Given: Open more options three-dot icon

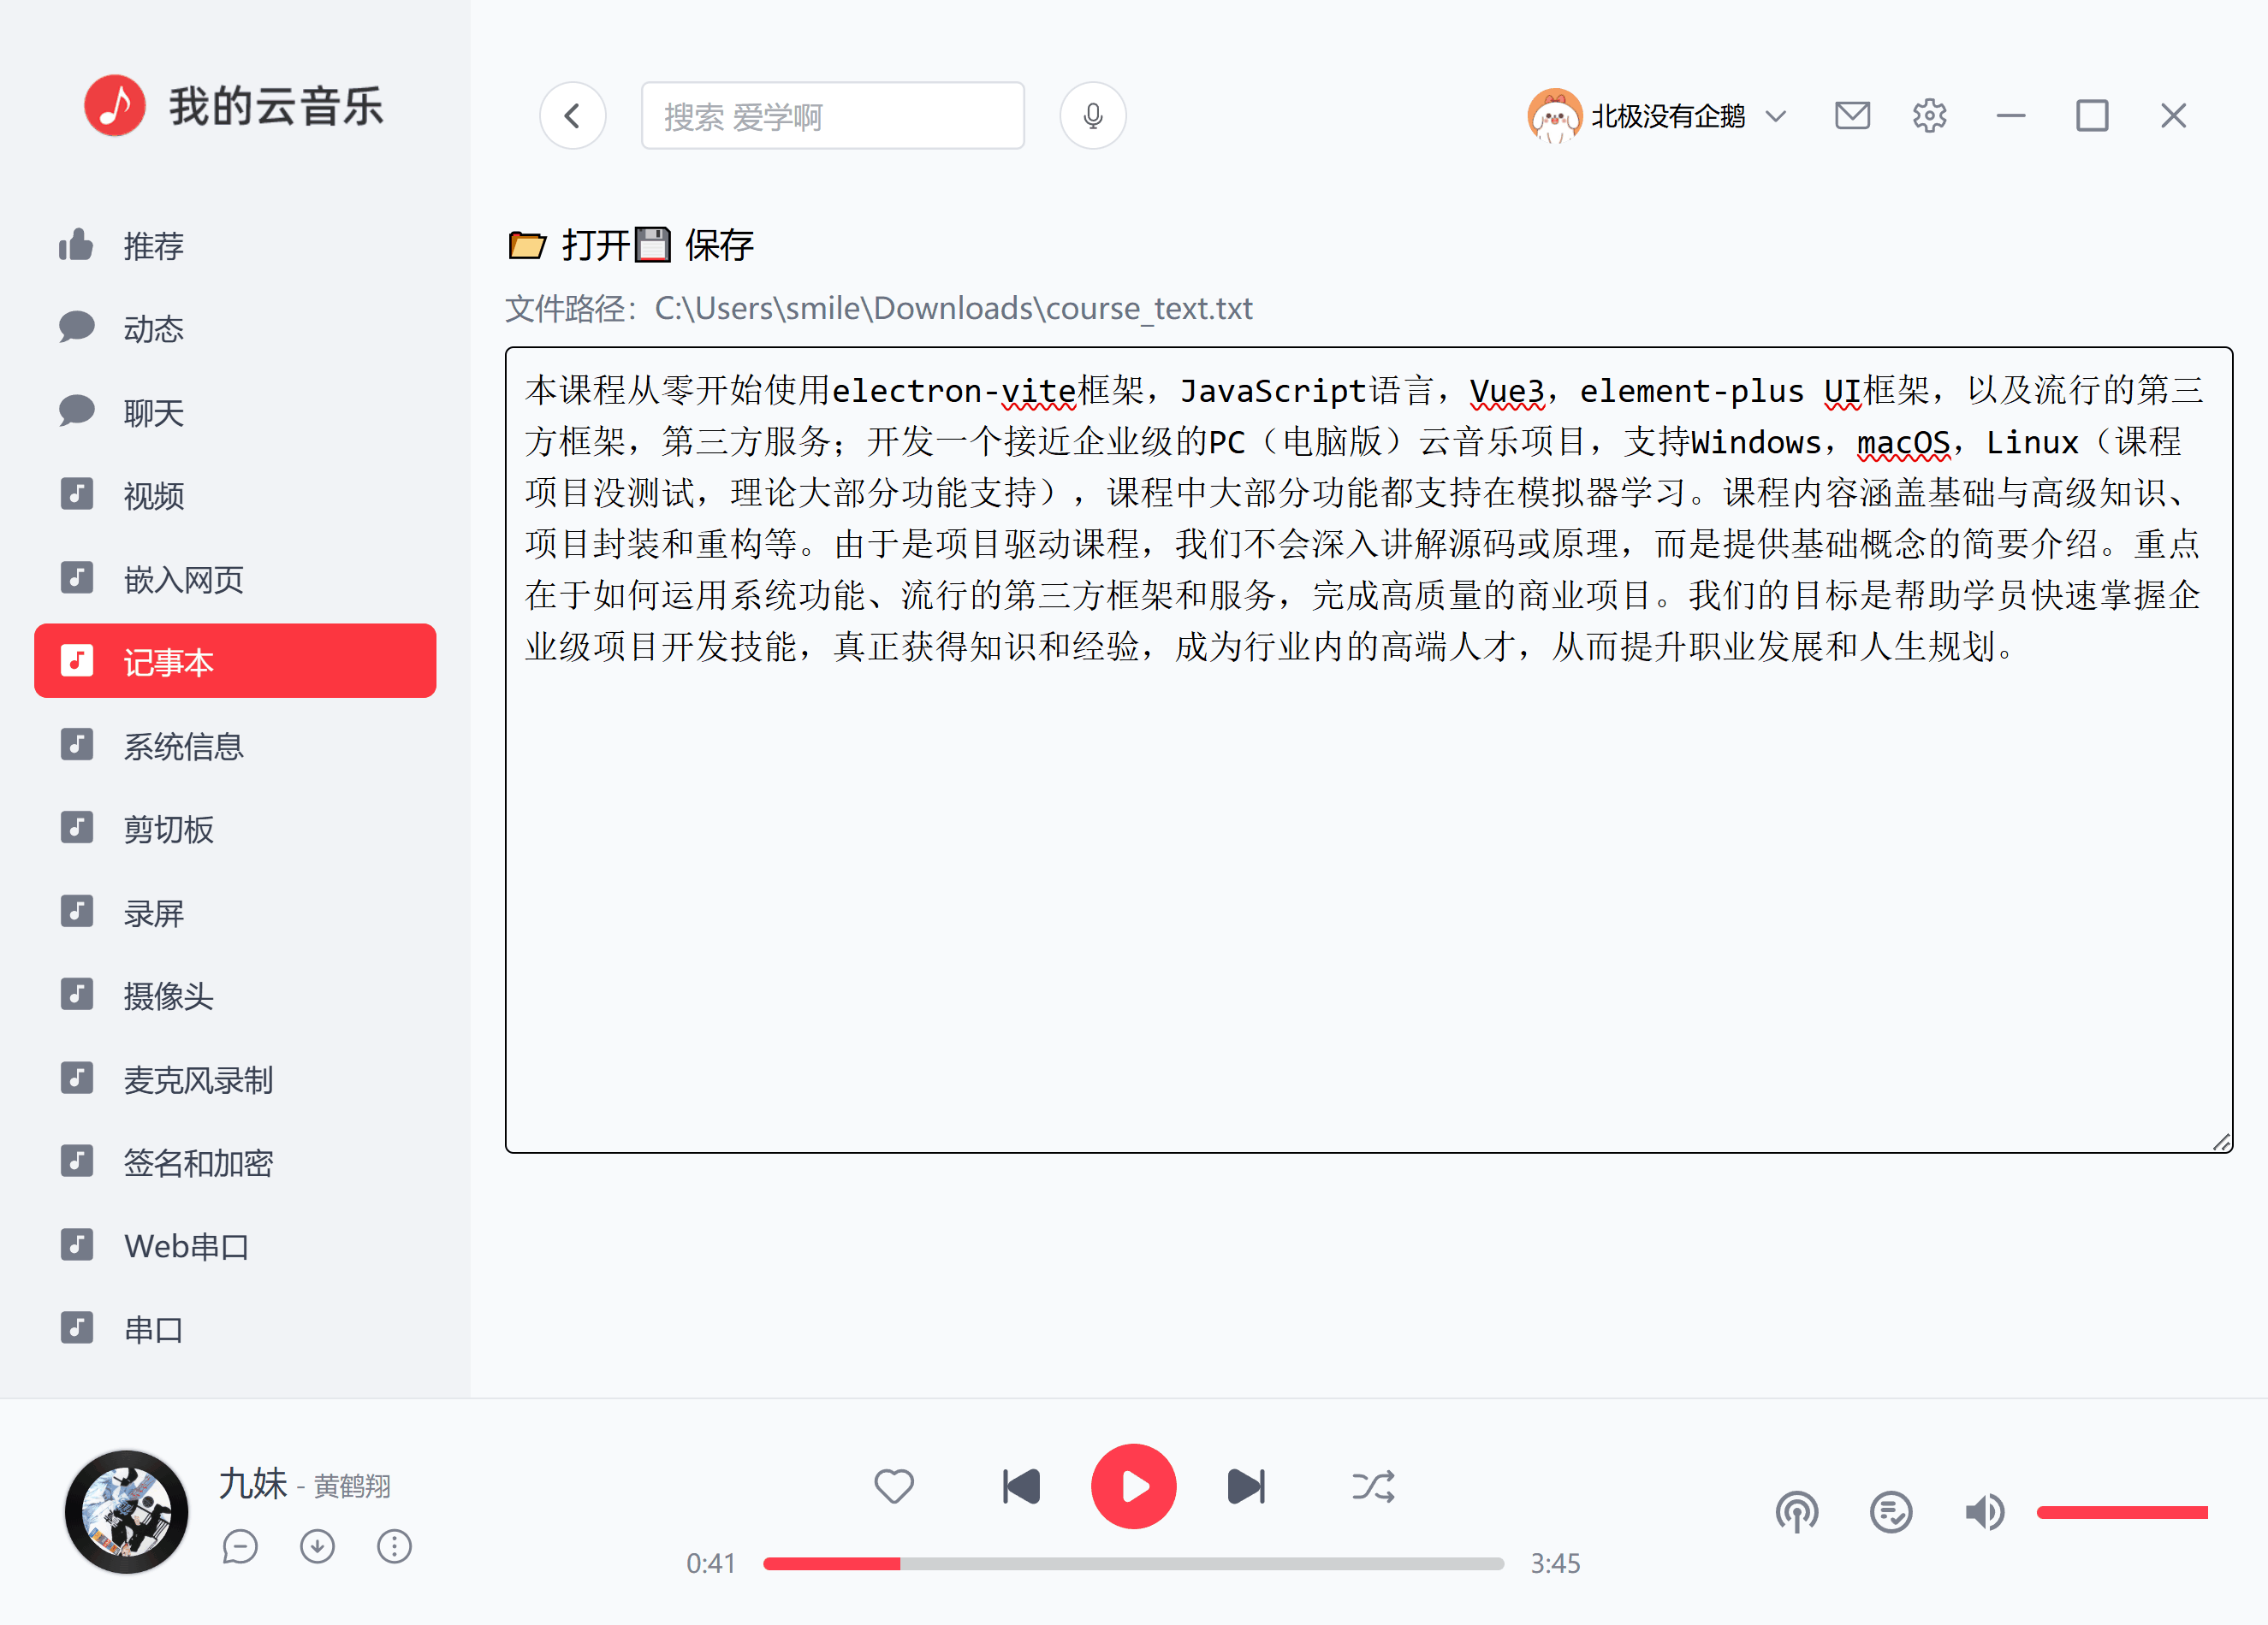Looking at the screenshot, I should [394, 1547].
